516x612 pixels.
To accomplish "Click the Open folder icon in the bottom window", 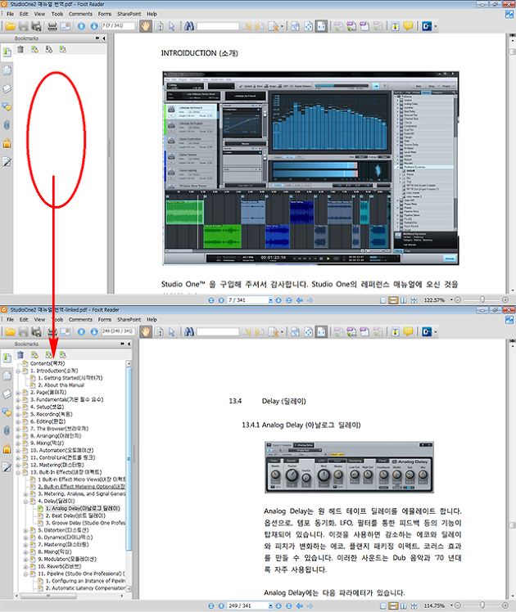I will pyautogui.click(x=10, y=331).
